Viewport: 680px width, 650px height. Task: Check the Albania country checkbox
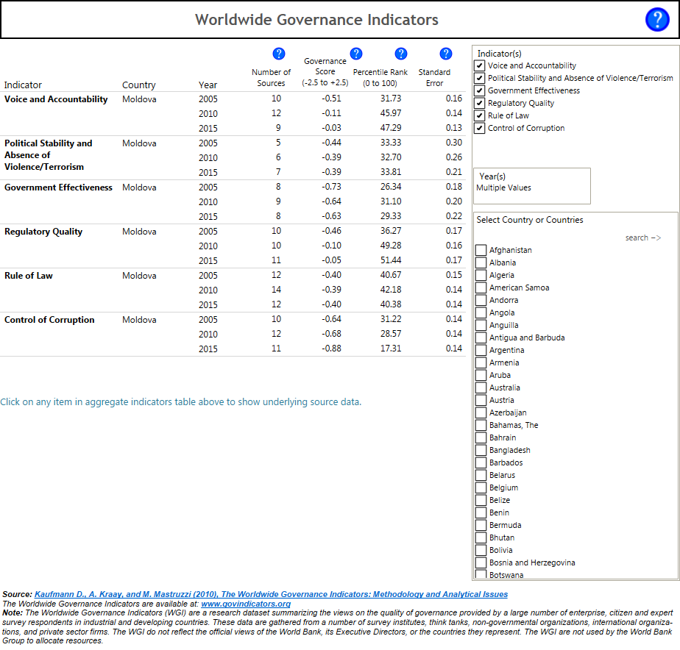coord(481,263)
